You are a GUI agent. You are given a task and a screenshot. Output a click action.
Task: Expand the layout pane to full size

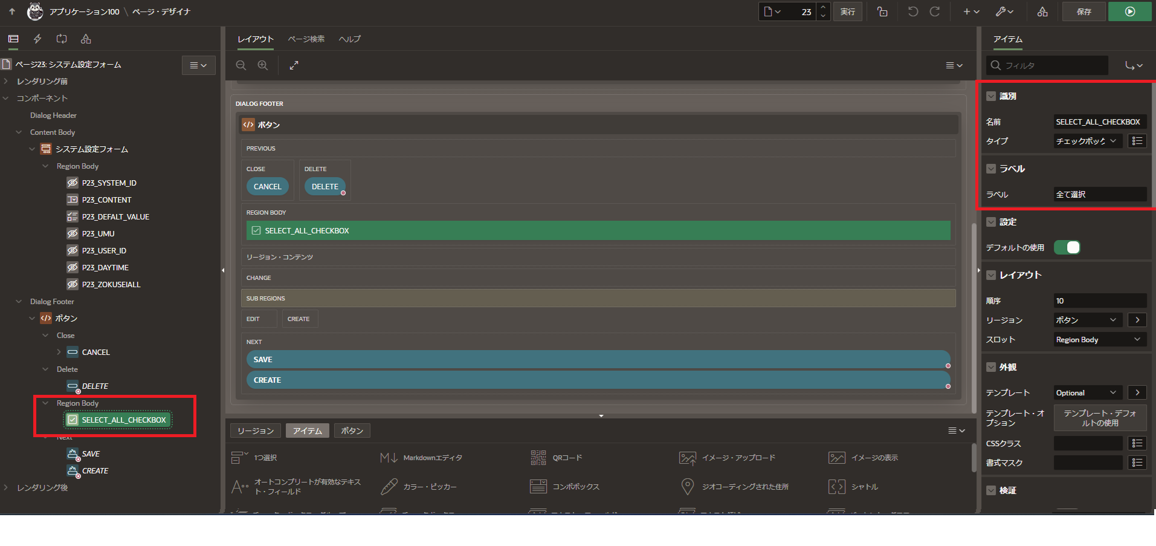click(294, 65)
